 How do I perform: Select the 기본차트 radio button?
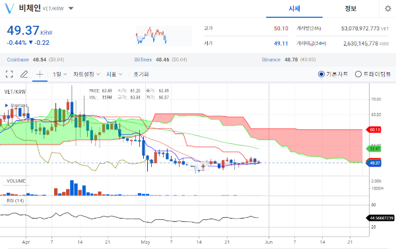(x=321, y=74)
